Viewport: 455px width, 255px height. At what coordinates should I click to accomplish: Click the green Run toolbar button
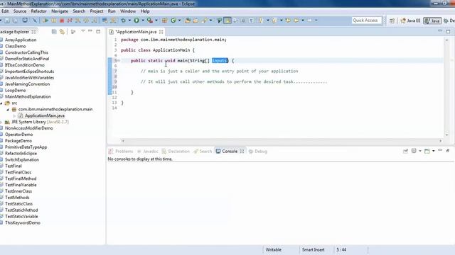tap(136, 21)
